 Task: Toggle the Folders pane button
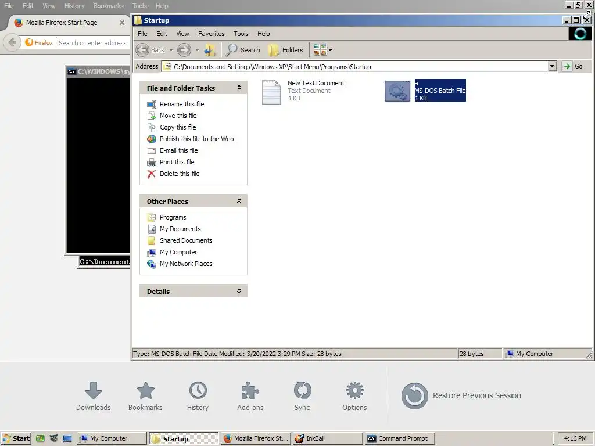[x=286, y=50]
